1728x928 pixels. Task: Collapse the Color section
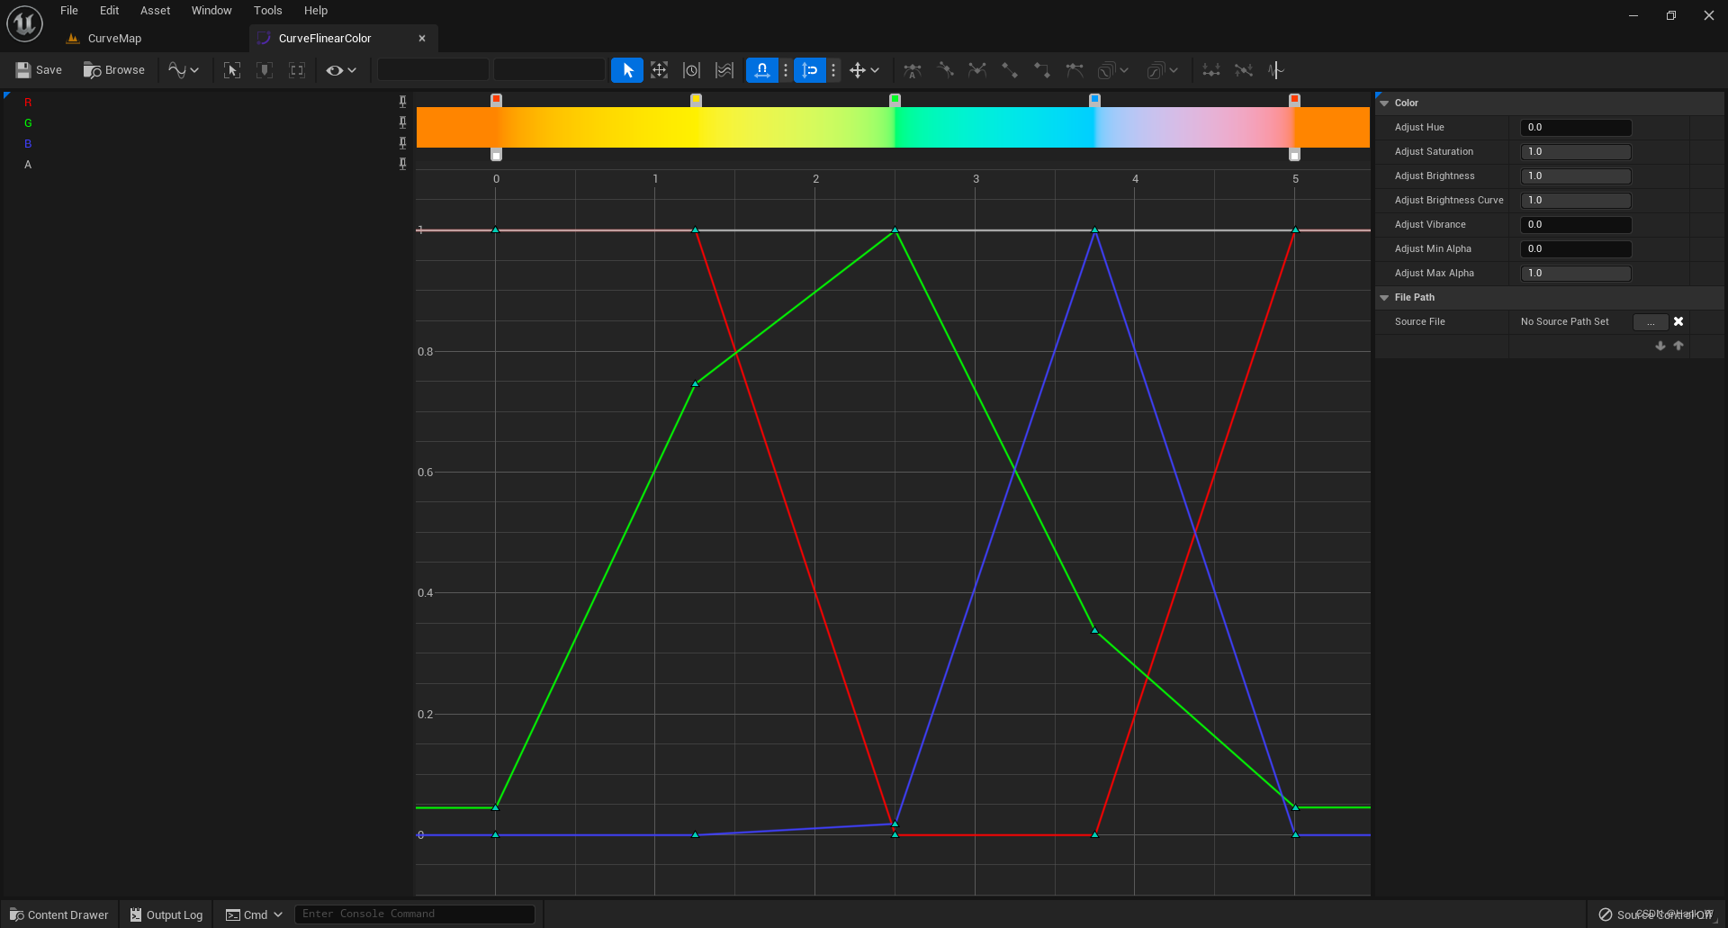pos(1385,103)
